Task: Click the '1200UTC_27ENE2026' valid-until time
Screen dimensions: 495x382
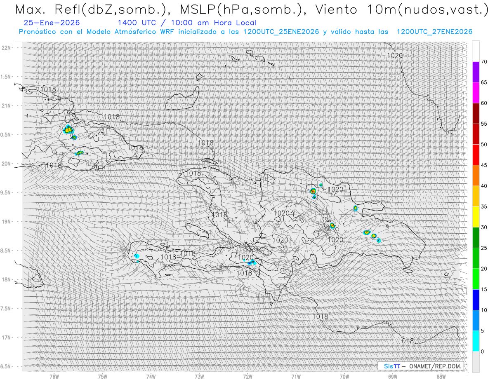Action: (434, 32)
